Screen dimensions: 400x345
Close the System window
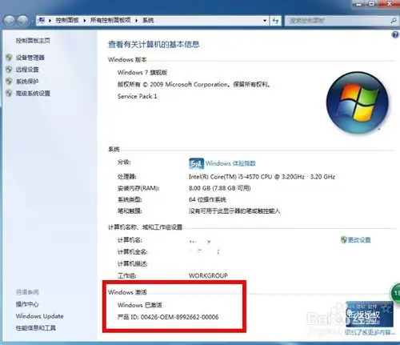point(389,4)
